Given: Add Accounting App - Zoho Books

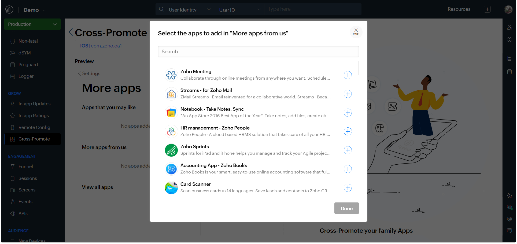Looking at the screenshot, I should [x=348, y=169].
